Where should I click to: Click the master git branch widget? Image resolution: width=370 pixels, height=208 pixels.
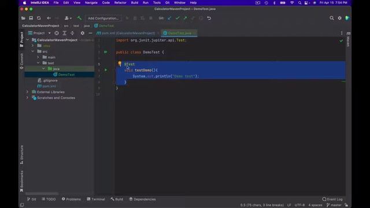[334, 205]
